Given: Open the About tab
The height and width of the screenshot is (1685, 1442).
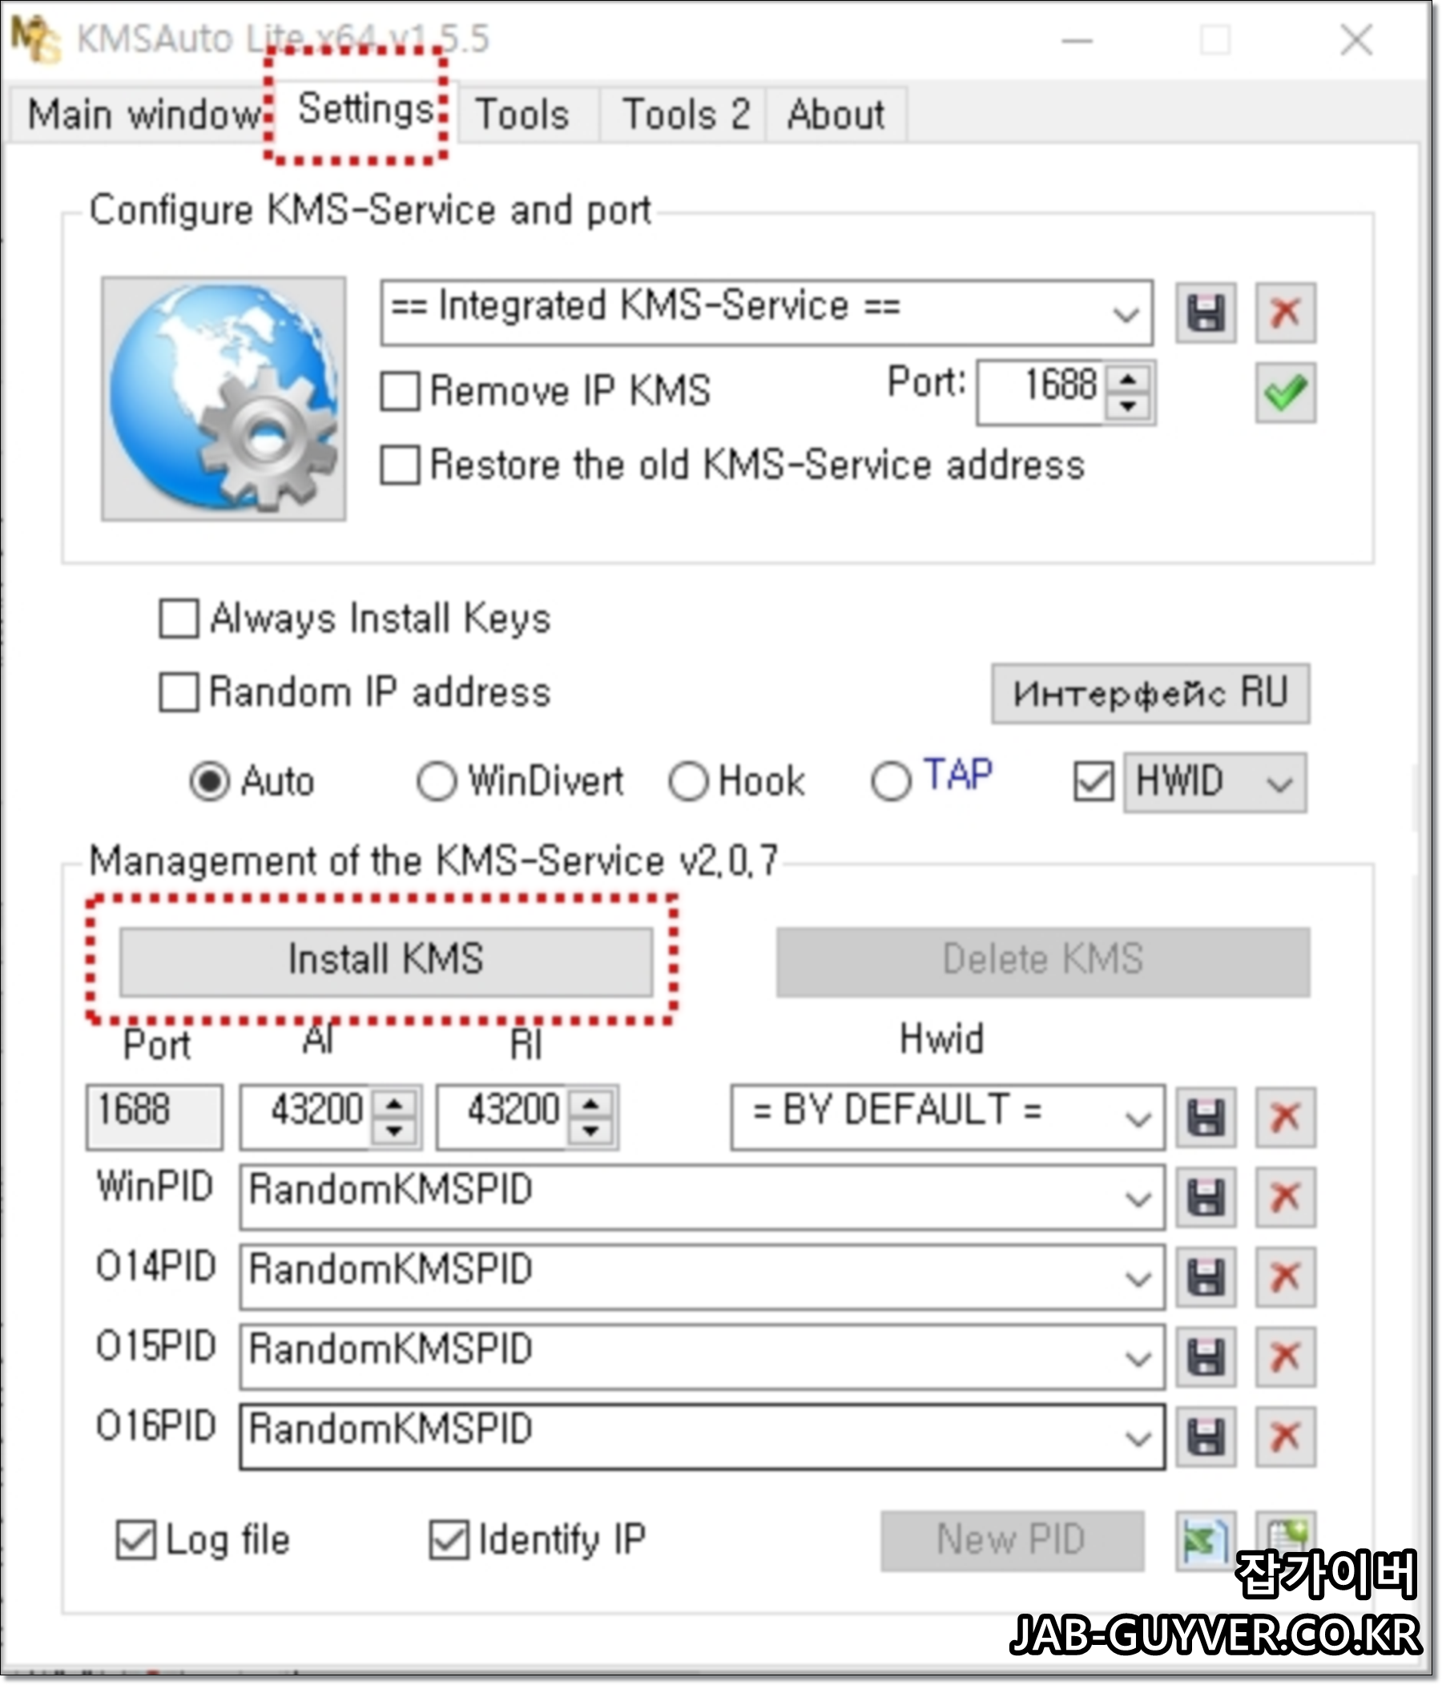Looking at the screenshot, I should point(836,114).
